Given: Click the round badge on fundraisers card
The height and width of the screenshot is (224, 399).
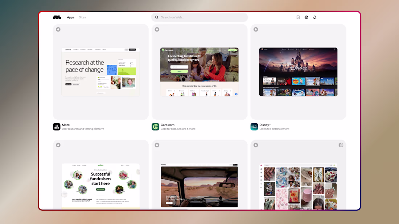Looking at the screenshot, I should click(x=58, y=145).
